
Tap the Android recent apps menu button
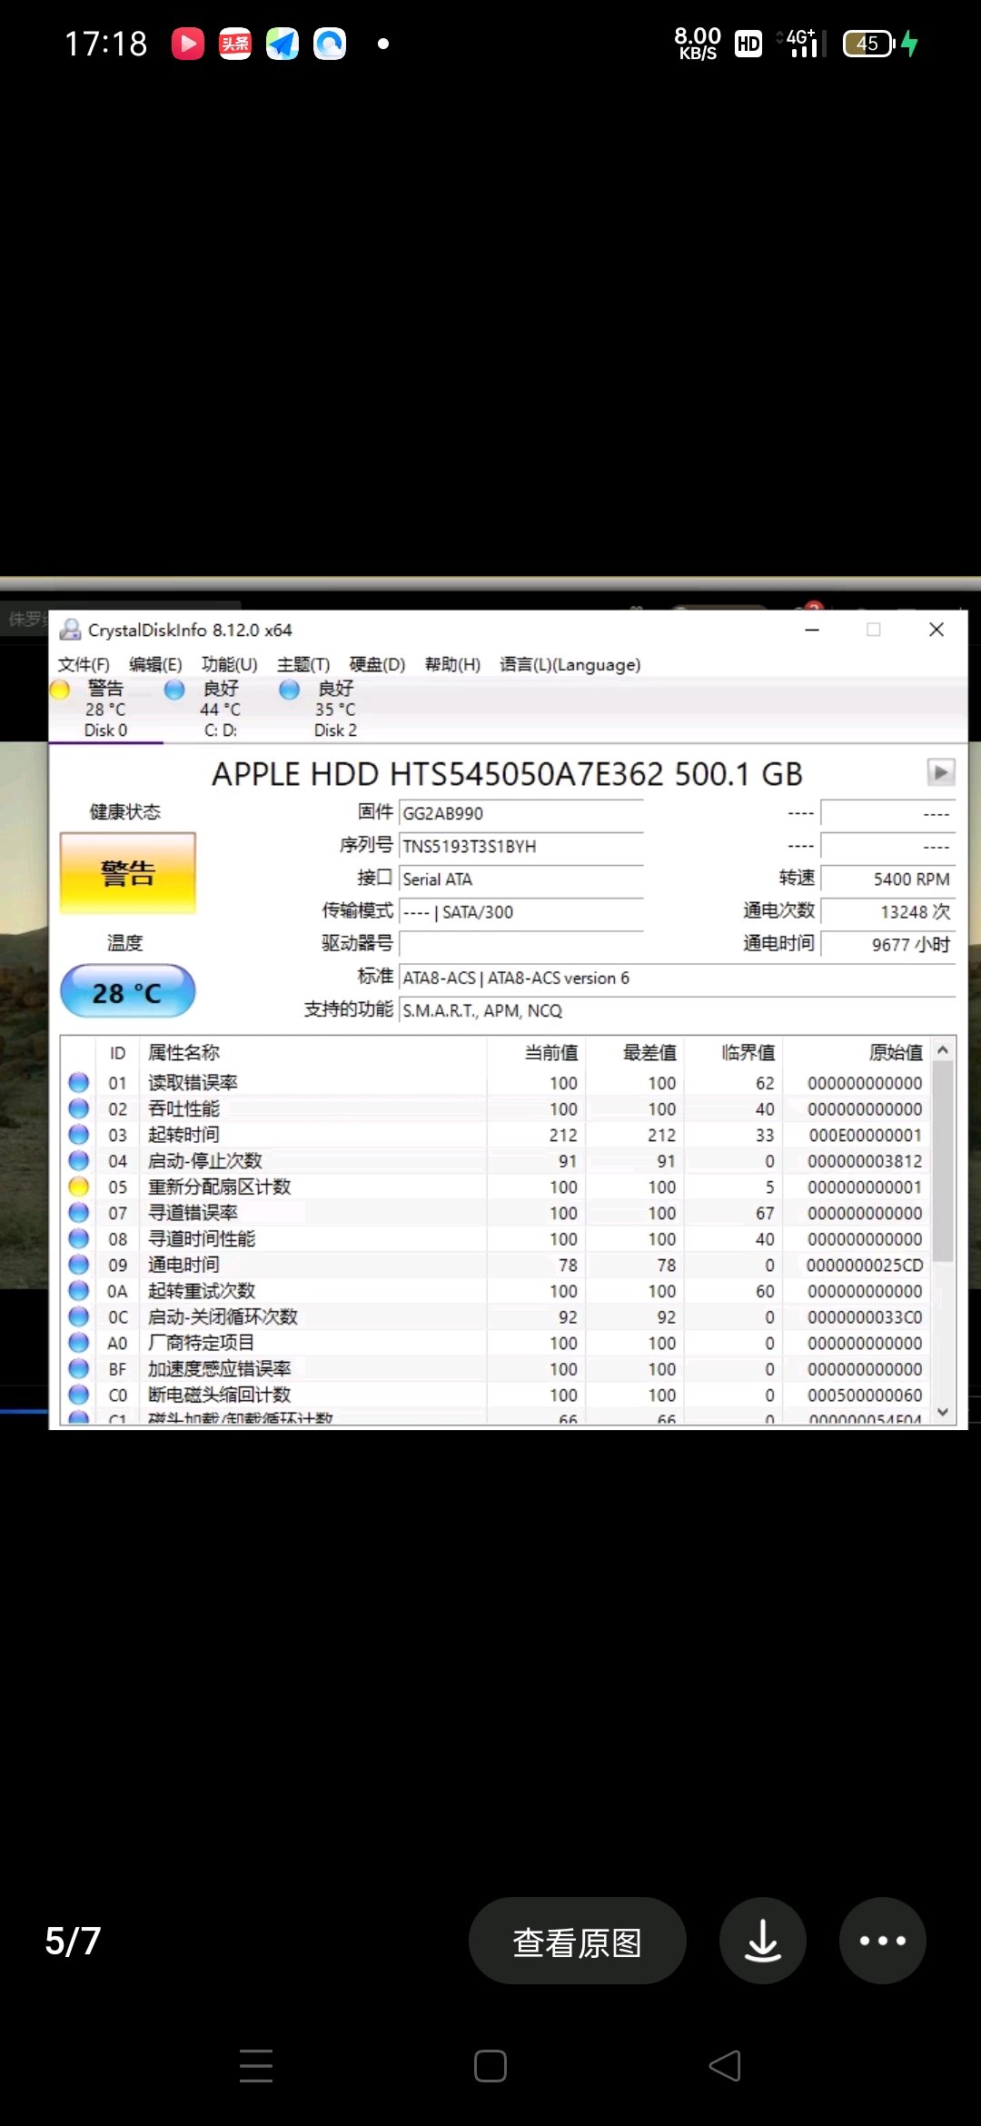[x=256, y=2066]
